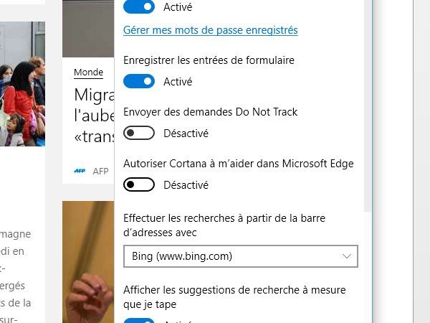Open the Bing (www.bing.com) search engine dropdown
Image resolution: width=430 pixels, height=323 pixels.
tap(241, 256)
